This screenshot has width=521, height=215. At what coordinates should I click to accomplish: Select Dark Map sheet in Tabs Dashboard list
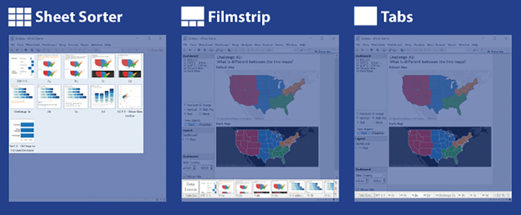365,71
